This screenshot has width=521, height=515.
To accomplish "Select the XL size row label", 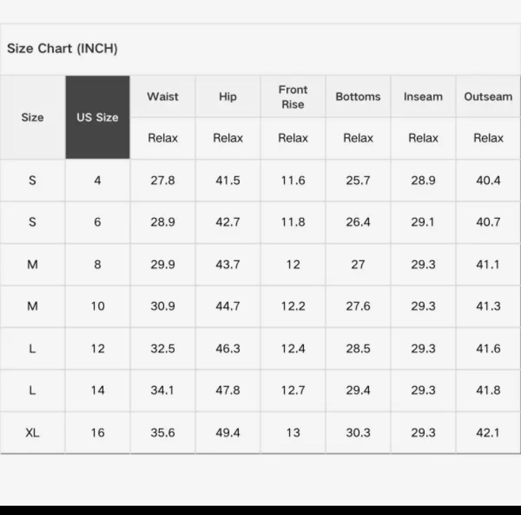I will [32, 433].
